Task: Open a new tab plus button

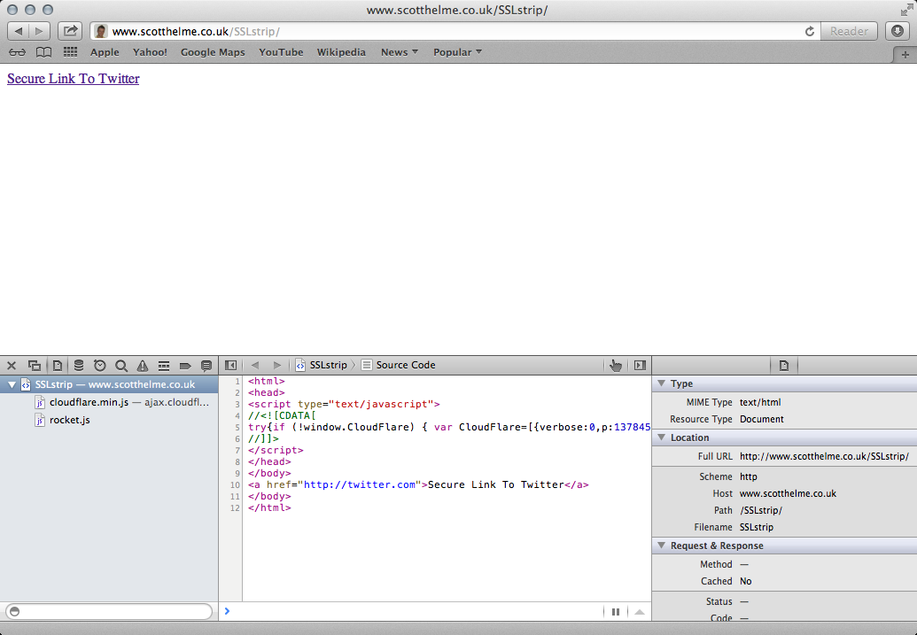Action: point(905,54)
